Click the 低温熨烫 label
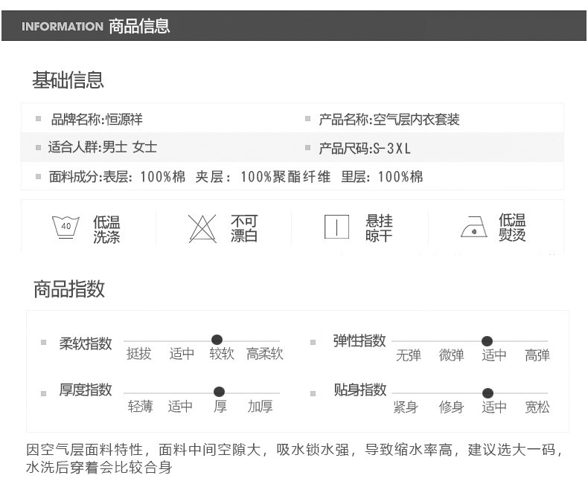The image size is (588, 481). pos(512,227)
